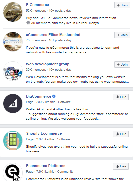The image size is (133, 181).
Task: Like the Shopify Ecommerce page
Action: (x=121, y=134)
